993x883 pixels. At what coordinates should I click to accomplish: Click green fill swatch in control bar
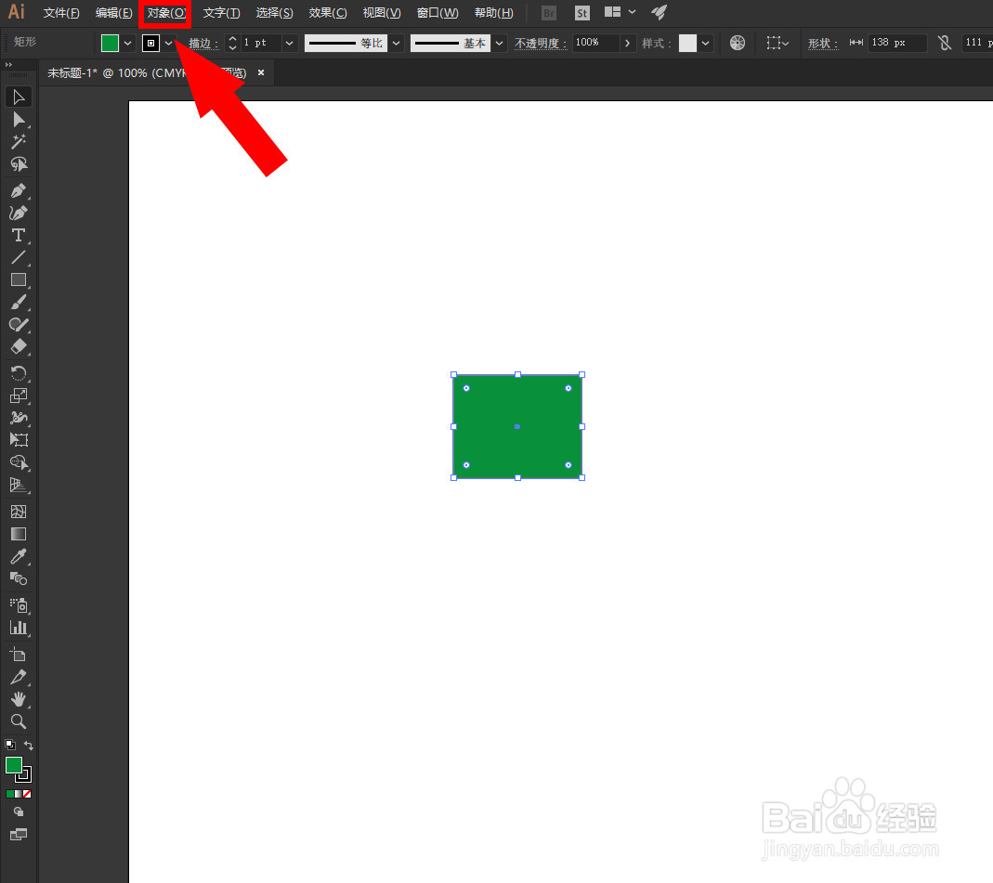click(x=110, y=43)
